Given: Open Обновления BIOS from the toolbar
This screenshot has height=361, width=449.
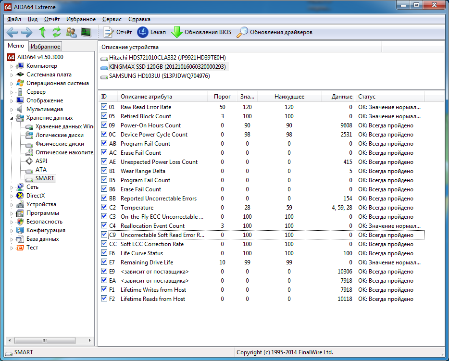Looking at the screenshot, I should point(201,32).
